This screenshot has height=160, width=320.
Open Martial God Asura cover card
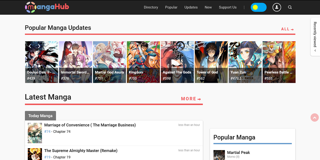109,62
